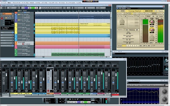The image size is (170, 106).
Task: Adjust the OUT GAIN knob
Action: pos(152,30)
